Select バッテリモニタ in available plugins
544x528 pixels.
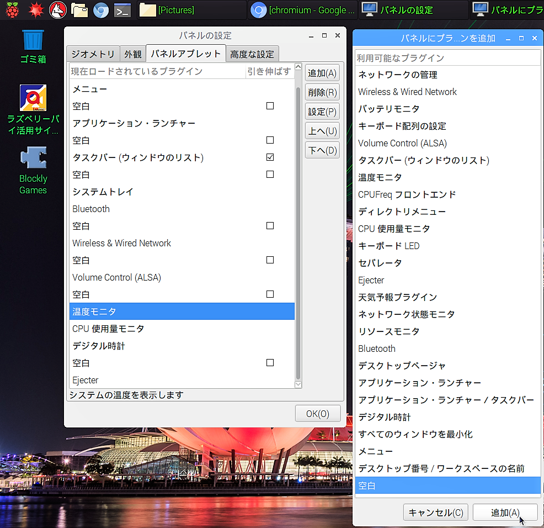[x=448, y=109]
